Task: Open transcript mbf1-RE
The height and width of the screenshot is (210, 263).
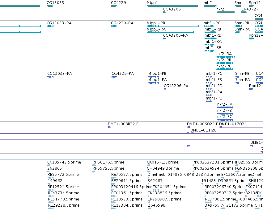Action: pos(209,51)
